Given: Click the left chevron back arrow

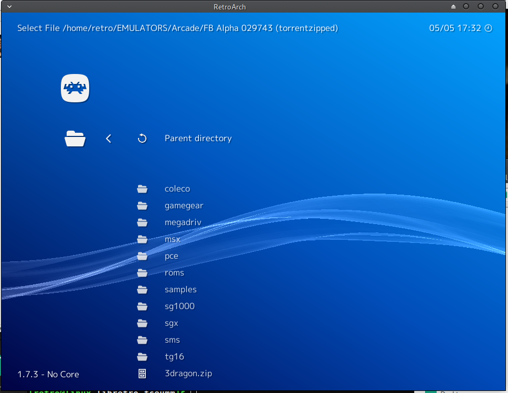Looking at the screenshot, I should click(x=109, y=139).
